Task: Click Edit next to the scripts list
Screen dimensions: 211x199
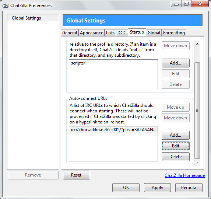Action: (176, 74)
